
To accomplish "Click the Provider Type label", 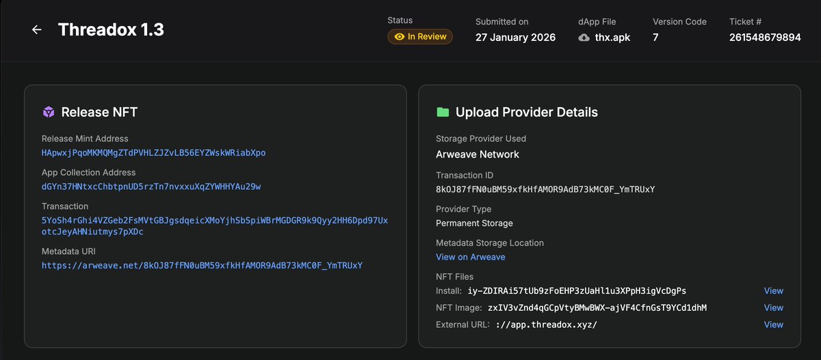I will tap(464, 209).
